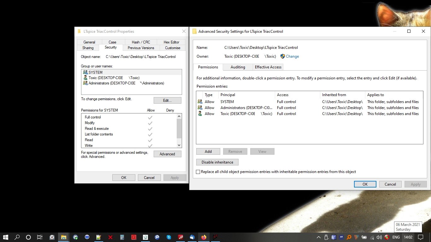Screen dimensions: 431x242
Task: Click the blue quote-mark tray icon
Action: click(x=341, y=237)
